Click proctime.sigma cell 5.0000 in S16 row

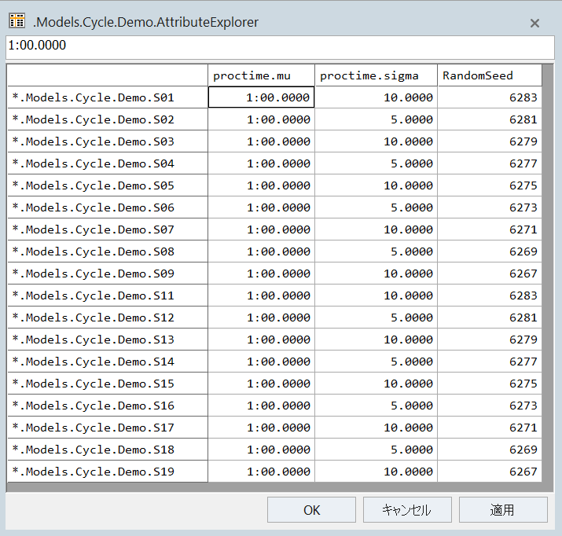pyautogui.click(x=376, y=406)
